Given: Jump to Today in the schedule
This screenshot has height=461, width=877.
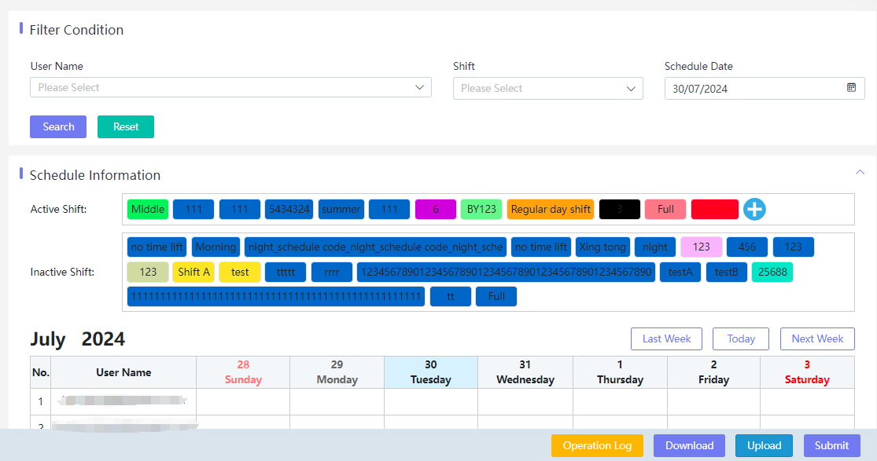Looking at the screenshot, I should tap(740, 338).
